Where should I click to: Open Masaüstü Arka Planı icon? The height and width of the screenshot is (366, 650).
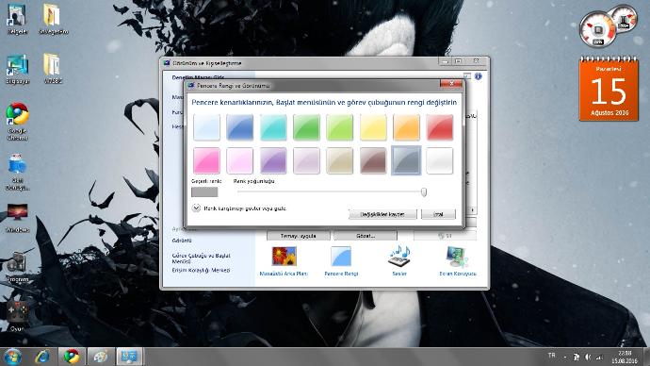click(284, 260)
